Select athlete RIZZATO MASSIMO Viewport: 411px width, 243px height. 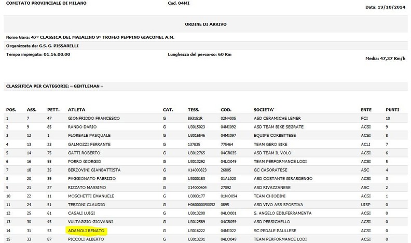coord(87,188)
